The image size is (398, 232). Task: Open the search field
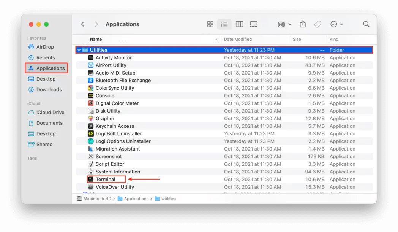pyautogui.click(x=366, y=24)
